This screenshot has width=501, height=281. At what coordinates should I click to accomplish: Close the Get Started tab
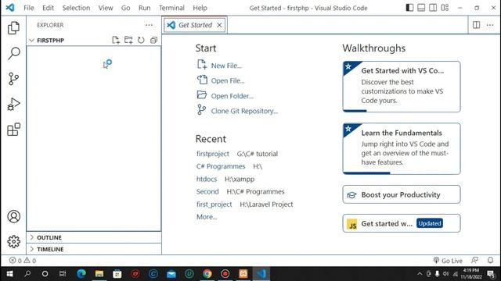219,25
